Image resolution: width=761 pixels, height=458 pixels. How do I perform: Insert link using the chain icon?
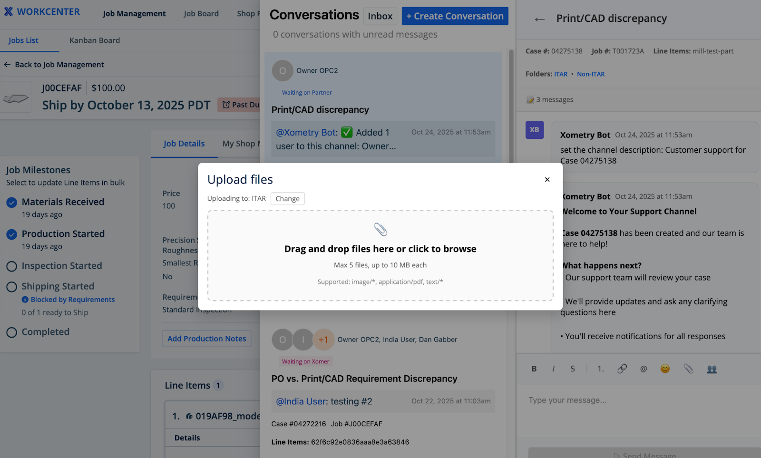click(622, 369)
